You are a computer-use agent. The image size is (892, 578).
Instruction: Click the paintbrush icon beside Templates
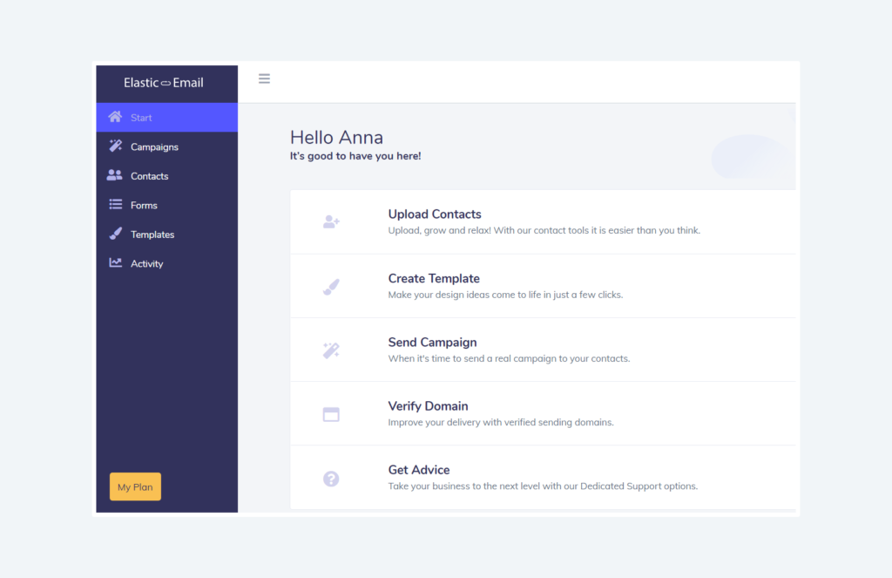(115, 235)
